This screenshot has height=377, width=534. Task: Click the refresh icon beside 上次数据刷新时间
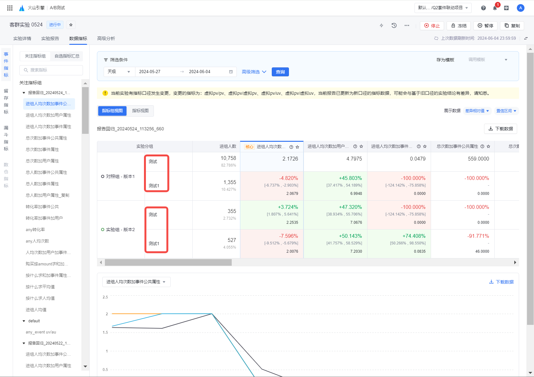click(x=436, y=38)
